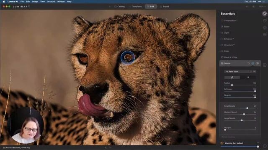The width and height of the screenshot is (268, 150).
Task: Open the Professional tools icon in sidebar
Action: (x=265, y=35)
